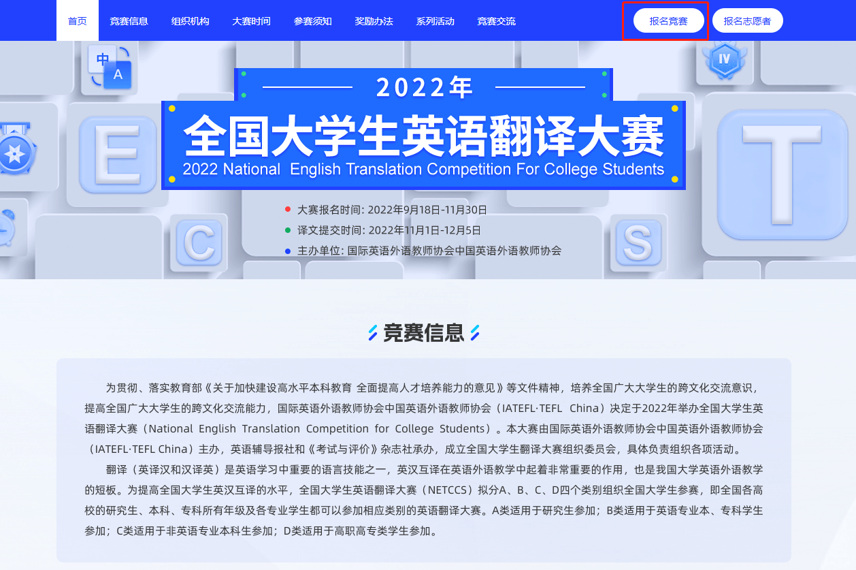Open the 大赛时间 navigation item
This screenshot has width=856, height=570.
coord(251,21)
